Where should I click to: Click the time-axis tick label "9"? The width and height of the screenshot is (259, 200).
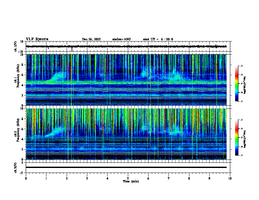tap(209, 178)
